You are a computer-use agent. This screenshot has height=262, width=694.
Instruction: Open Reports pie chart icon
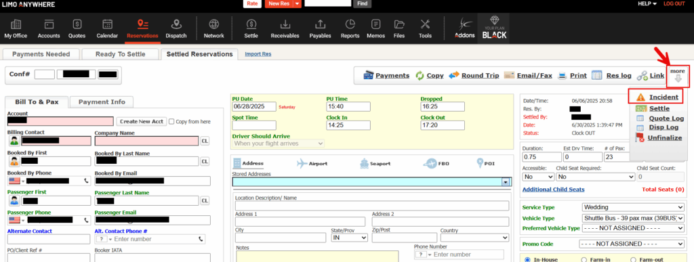tap(350, 28)
